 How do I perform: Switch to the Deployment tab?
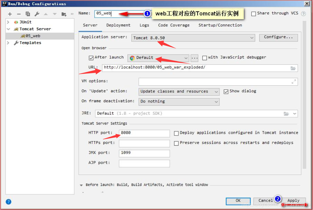(118, 25)
